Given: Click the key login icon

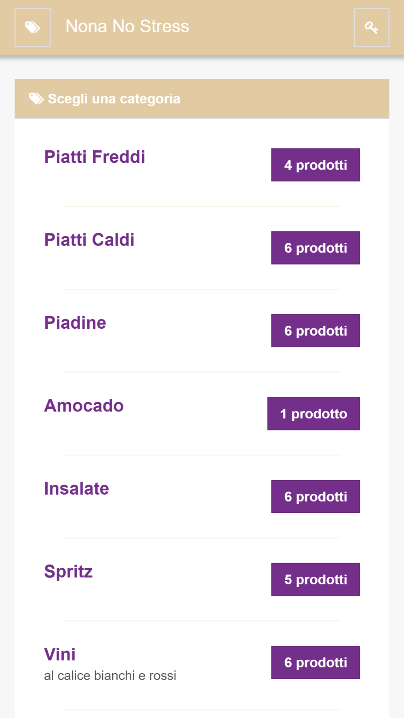Looking at the screenshot, I should [x=371, y=27].
